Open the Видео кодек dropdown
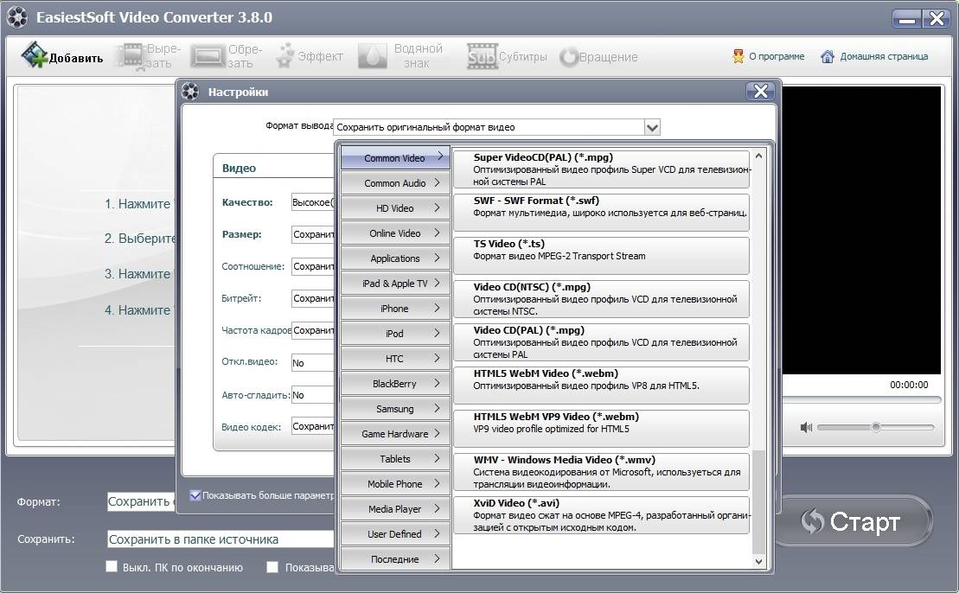This screenshot has width=959, height=593. click(x=313, y=427)
